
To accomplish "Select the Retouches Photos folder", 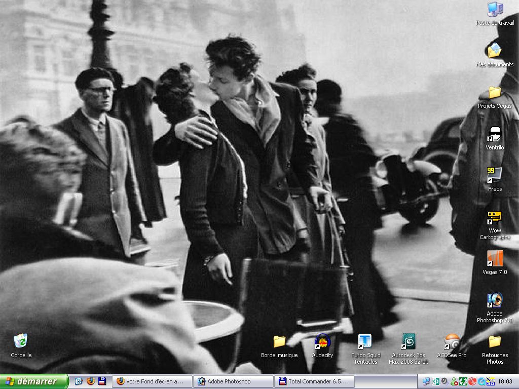I will (495, 350).
